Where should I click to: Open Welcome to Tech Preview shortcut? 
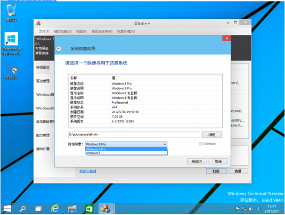(x=11, y=43)
